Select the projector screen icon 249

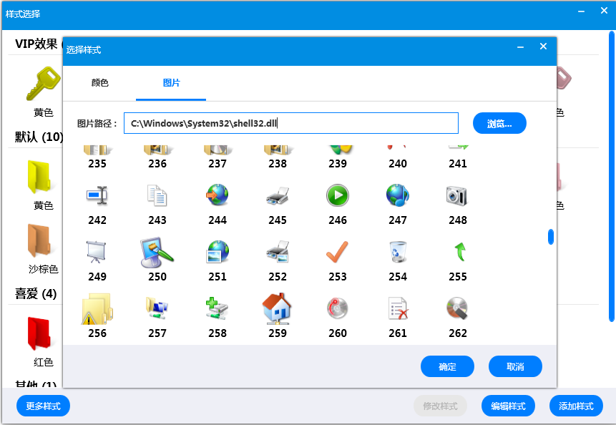(x=97, y=252)
